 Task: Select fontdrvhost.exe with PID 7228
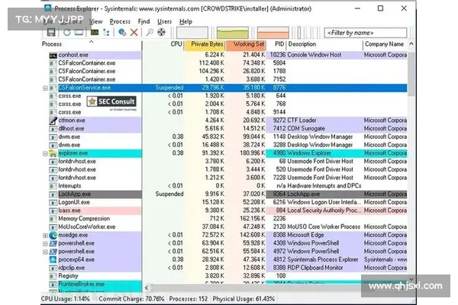[224, 178]
